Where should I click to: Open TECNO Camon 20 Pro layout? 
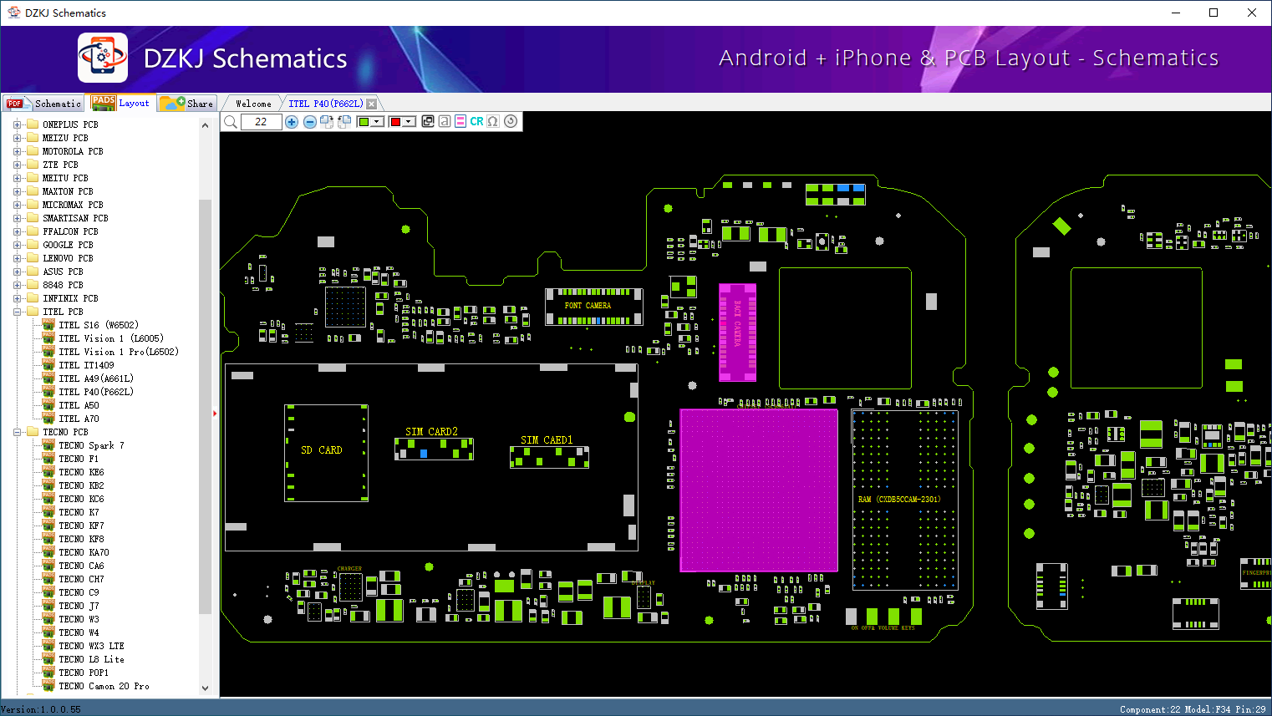pyautogui.click(x=104, y=686)
